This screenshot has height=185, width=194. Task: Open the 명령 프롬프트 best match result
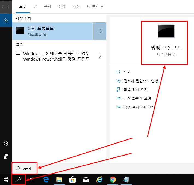click(x=53, y=31)
